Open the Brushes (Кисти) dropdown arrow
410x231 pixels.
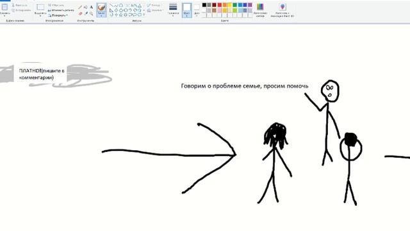click(x=101, y=15)
